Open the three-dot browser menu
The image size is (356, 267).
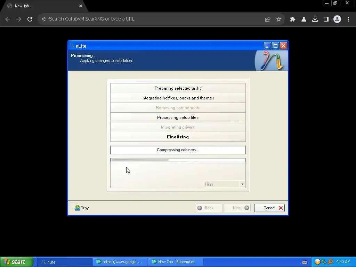tap(348, 19)
